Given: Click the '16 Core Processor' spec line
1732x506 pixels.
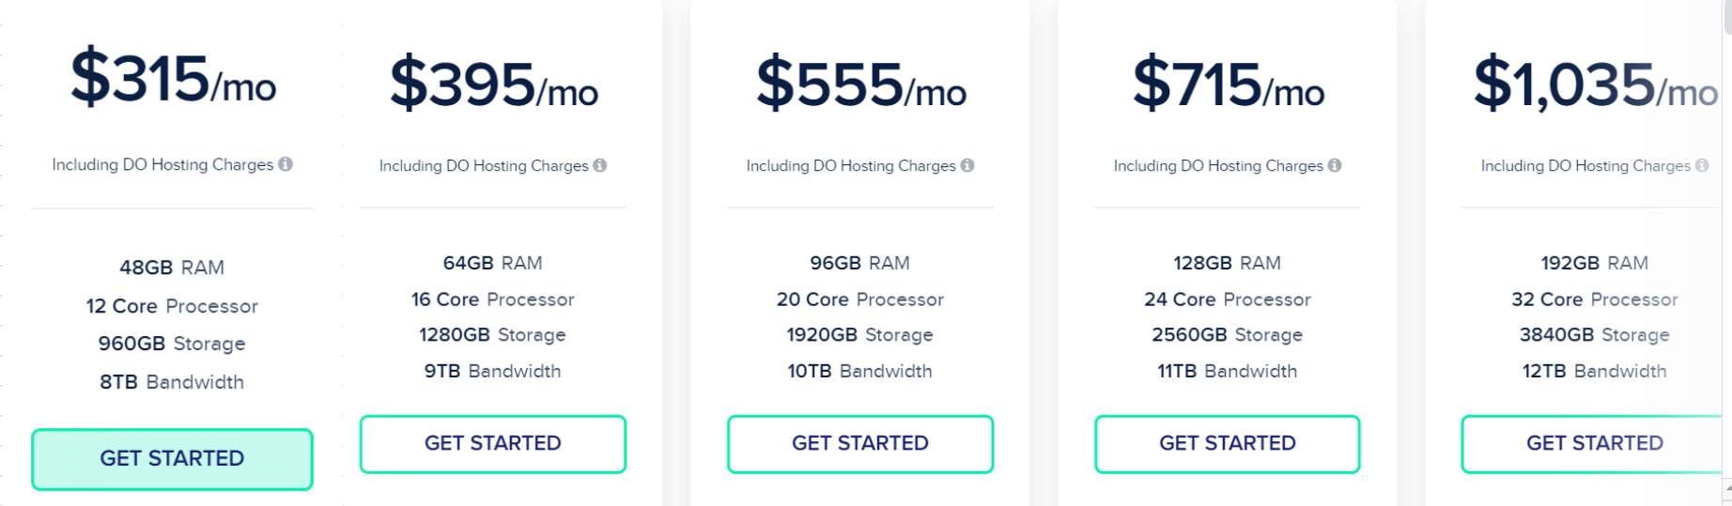Looking at the screenshot, I should [493, 299].
